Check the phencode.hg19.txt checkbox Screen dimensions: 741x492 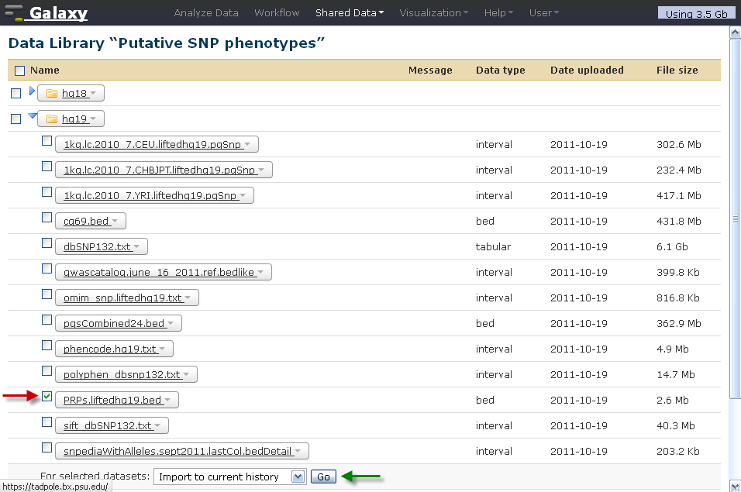47,345
